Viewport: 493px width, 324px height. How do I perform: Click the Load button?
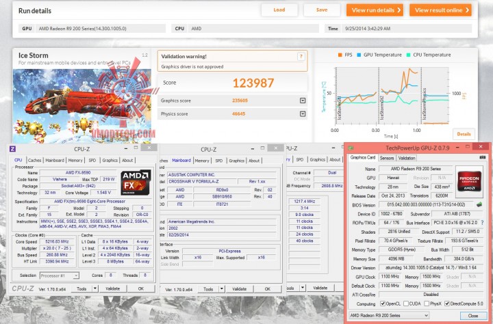[279, 10]
